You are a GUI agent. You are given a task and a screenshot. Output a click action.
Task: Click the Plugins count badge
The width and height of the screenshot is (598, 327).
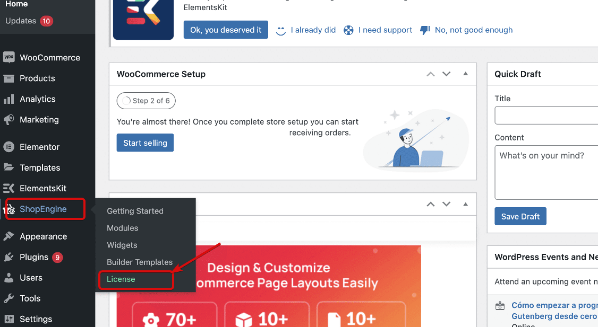tap(57, 258)
